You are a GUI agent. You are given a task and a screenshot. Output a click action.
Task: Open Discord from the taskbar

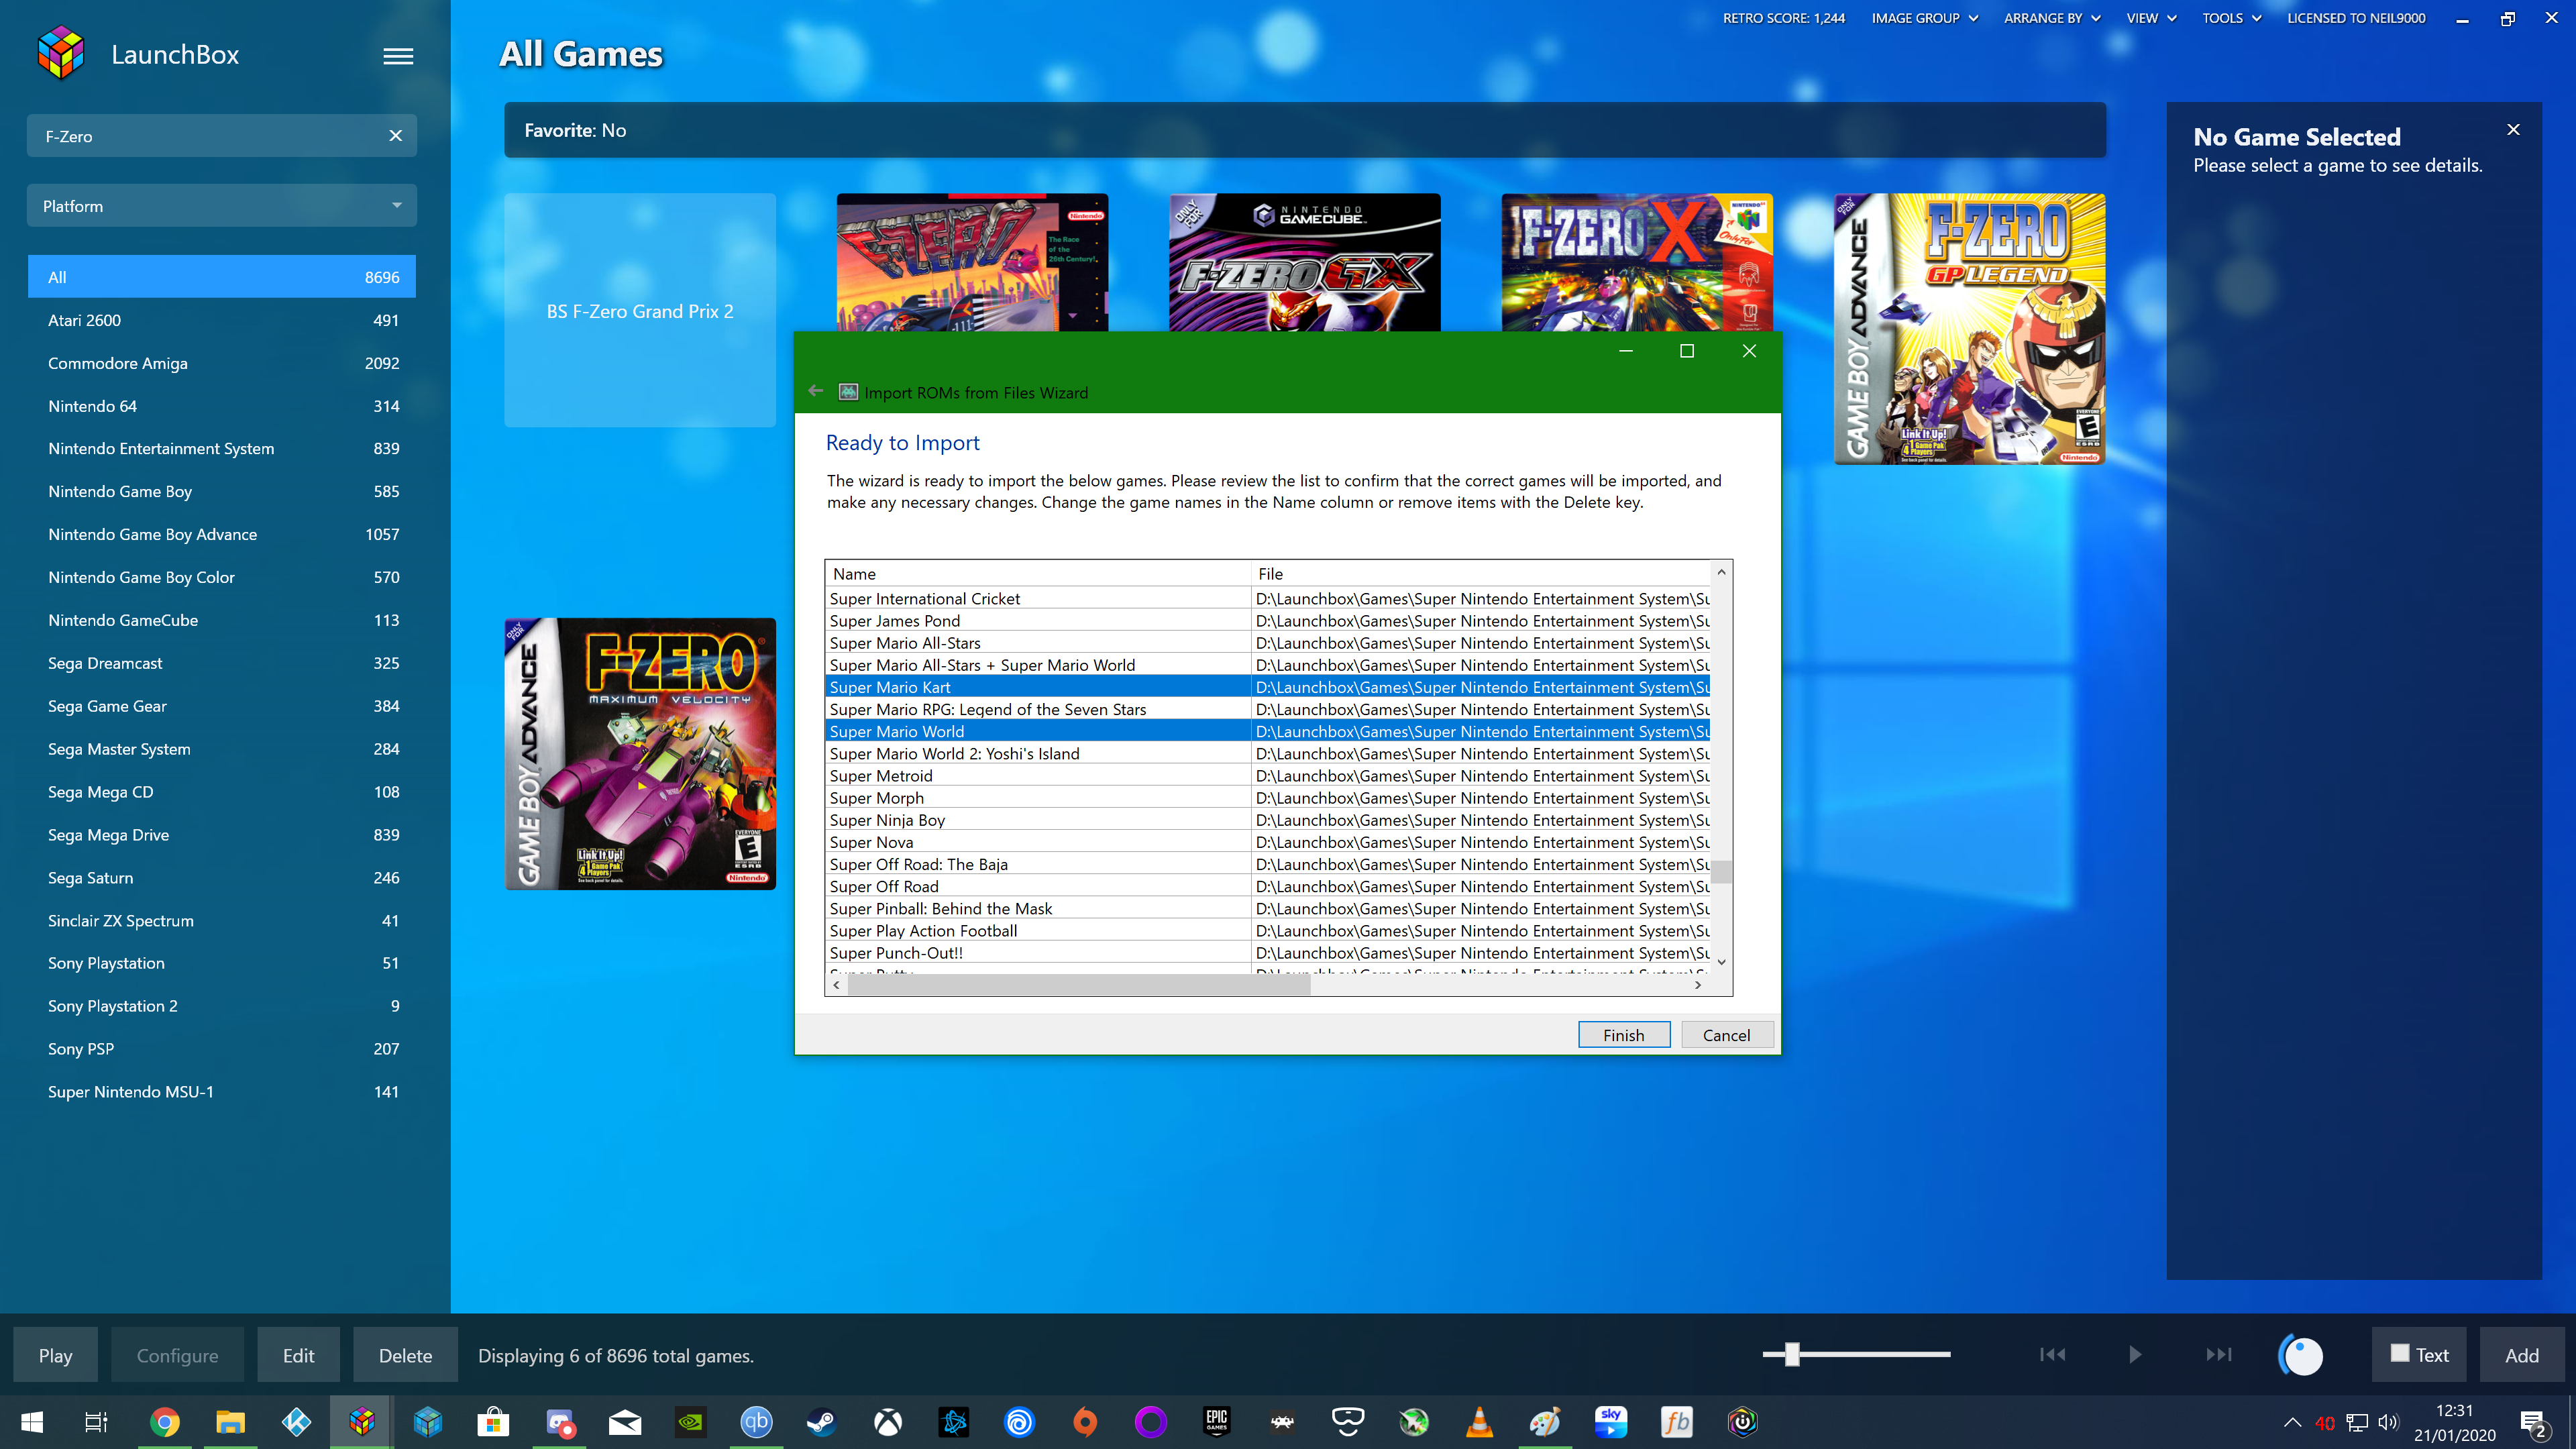click(559, 1421)
